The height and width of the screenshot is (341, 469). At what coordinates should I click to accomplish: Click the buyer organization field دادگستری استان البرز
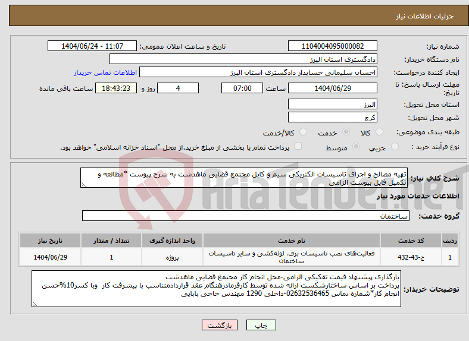(x=243, y=59)
